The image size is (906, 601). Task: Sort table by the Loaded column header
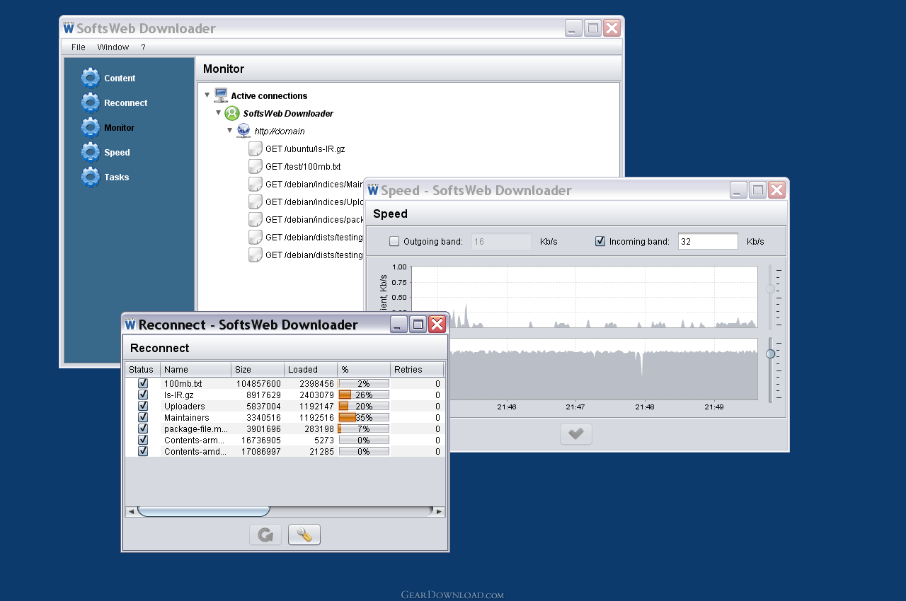tap(311, 369)
